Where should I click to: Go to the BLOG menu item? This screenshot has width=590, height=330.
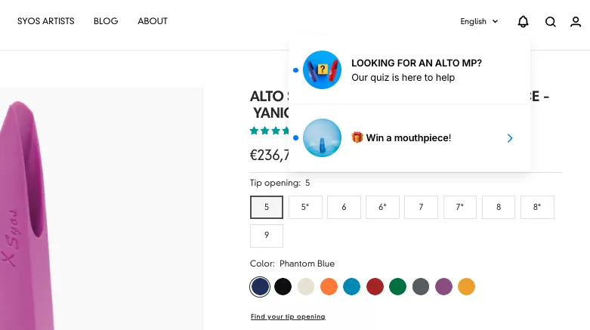pos(106,21)
